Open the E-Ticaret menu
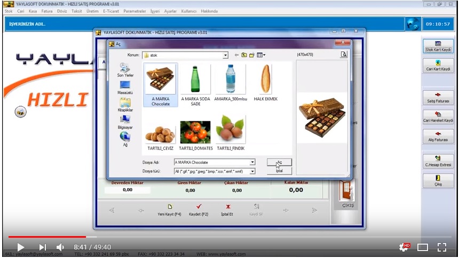The height and width of the screenshot is (258, 459). (111, 11)
